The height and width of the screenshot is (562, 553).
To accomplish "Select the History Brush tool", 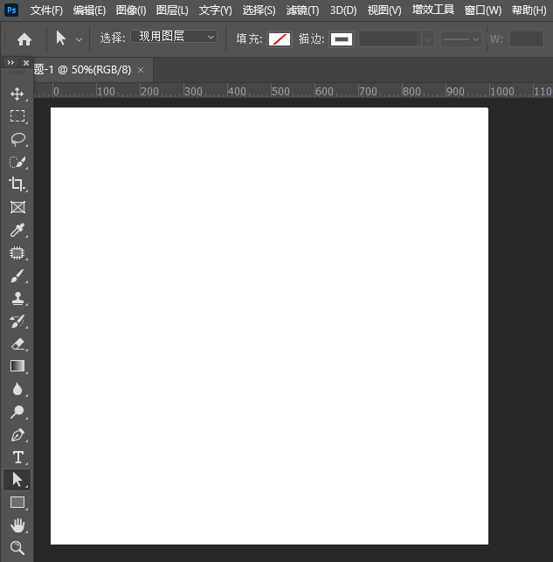I will tap(17, 321).
